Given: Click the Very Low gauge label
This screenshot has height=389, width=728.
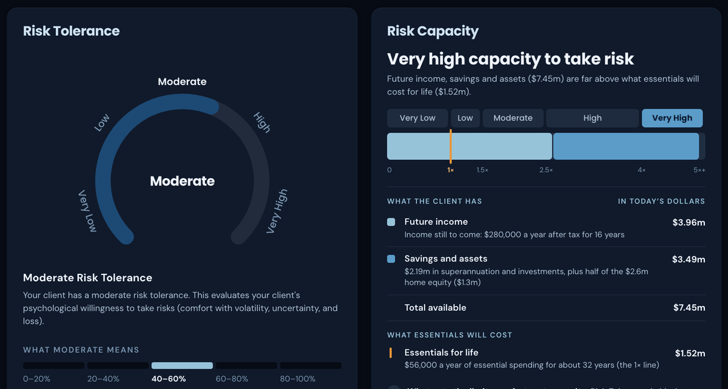Looking at the screenshot, I should (x=87, y=211).
